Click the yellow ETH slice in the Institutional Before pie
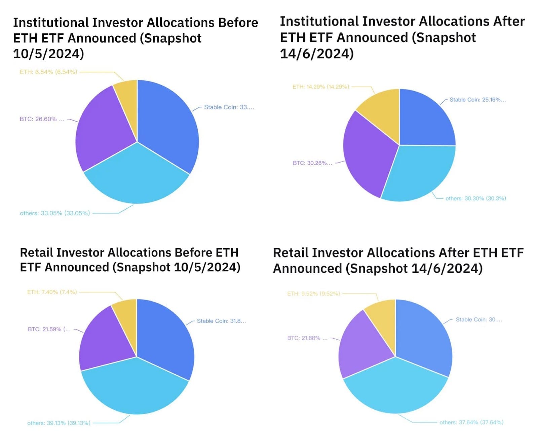The image size is (538, 446). (x=128, y=98)
